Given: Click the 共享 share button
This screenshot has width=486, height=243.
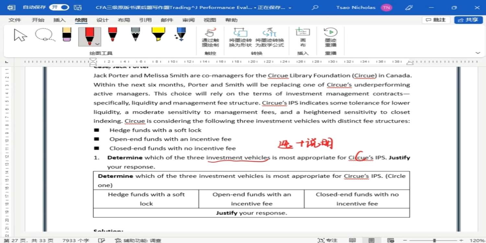Looking at the screenshot, I should pyautogui.click(x=469, y=20).
